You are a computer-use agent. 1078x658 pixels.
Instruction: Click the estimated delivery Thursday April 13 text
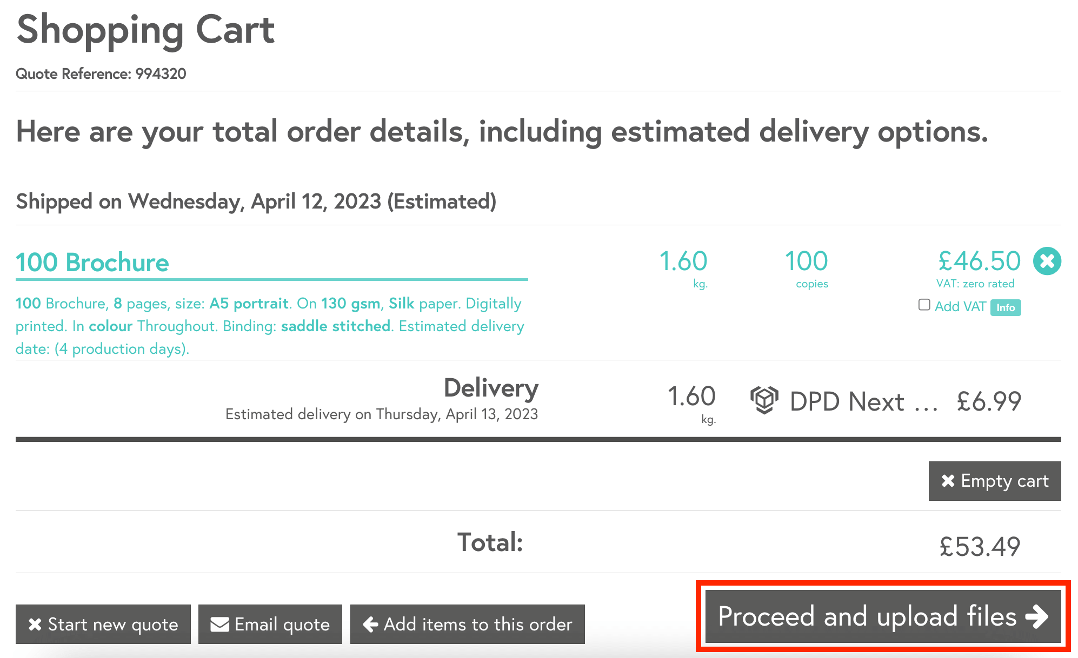click(x=381, y=414)
